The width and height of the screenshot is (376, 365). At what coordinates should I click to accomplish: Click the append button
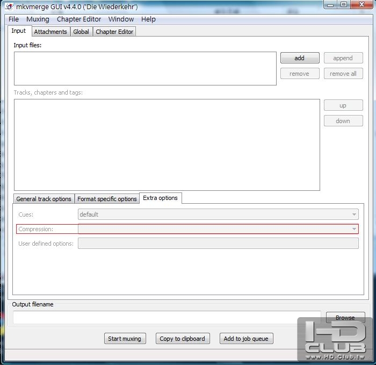coord(343,58)
